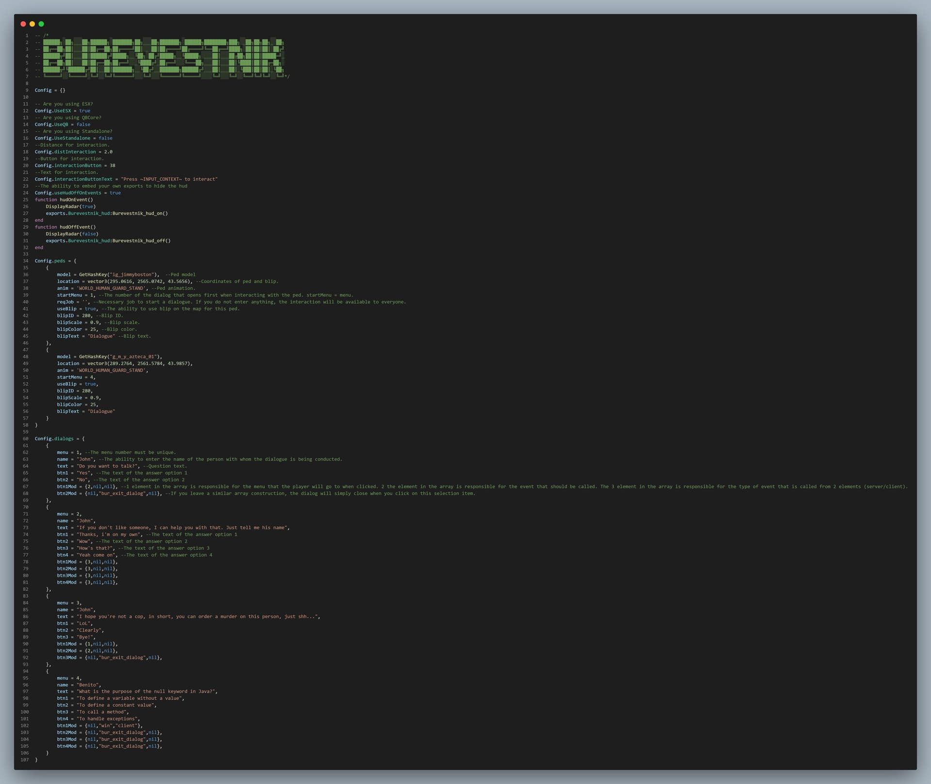The image size is (931, 784).
Task: Click Config.interactionButton value 38
Action: (113, 165)
